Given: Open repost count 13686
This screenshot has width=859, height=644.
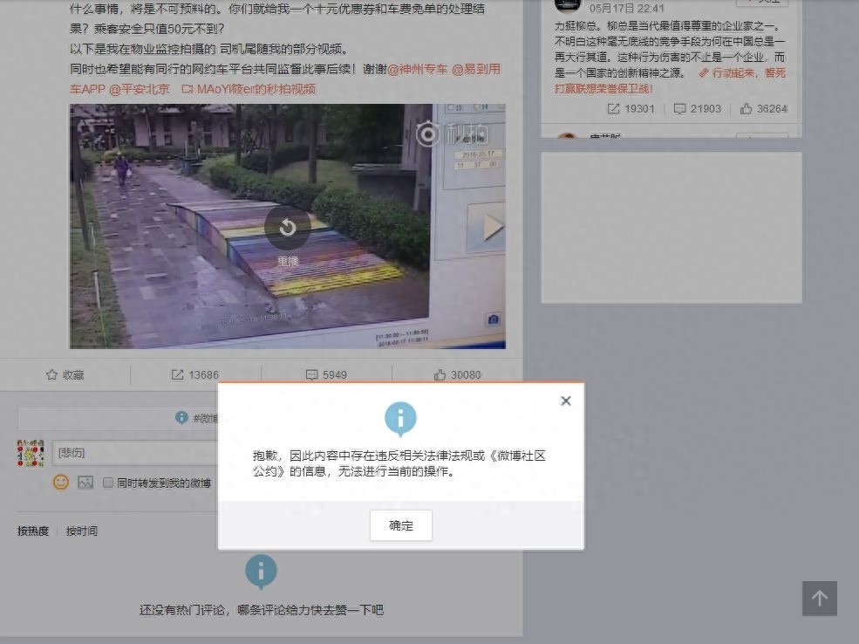Looking at the screenshot, I should coord(195,375).
